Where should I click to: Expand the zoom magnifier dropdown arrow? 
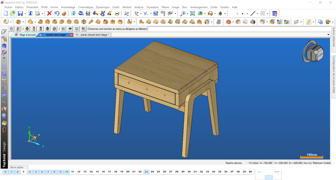click(188, 14)
